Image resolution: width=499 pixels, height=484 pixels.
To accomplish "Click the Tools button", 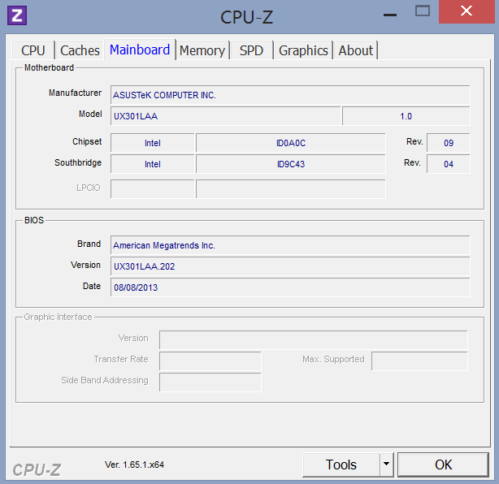I will pos(341,465).
